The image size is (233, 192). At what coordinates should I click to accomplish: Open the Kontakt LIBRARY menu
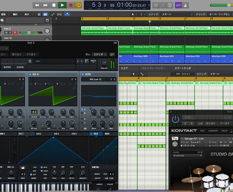[x=213, y=131]
